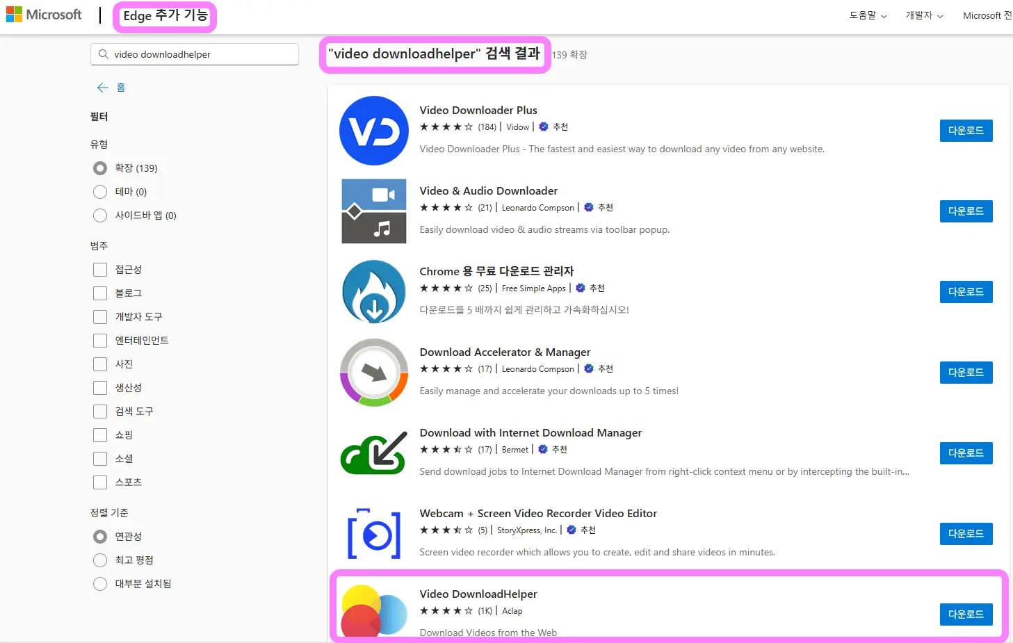
Task: Click the back arrow next to 홈
Action: pyautogui.click(x=103, y=88)
